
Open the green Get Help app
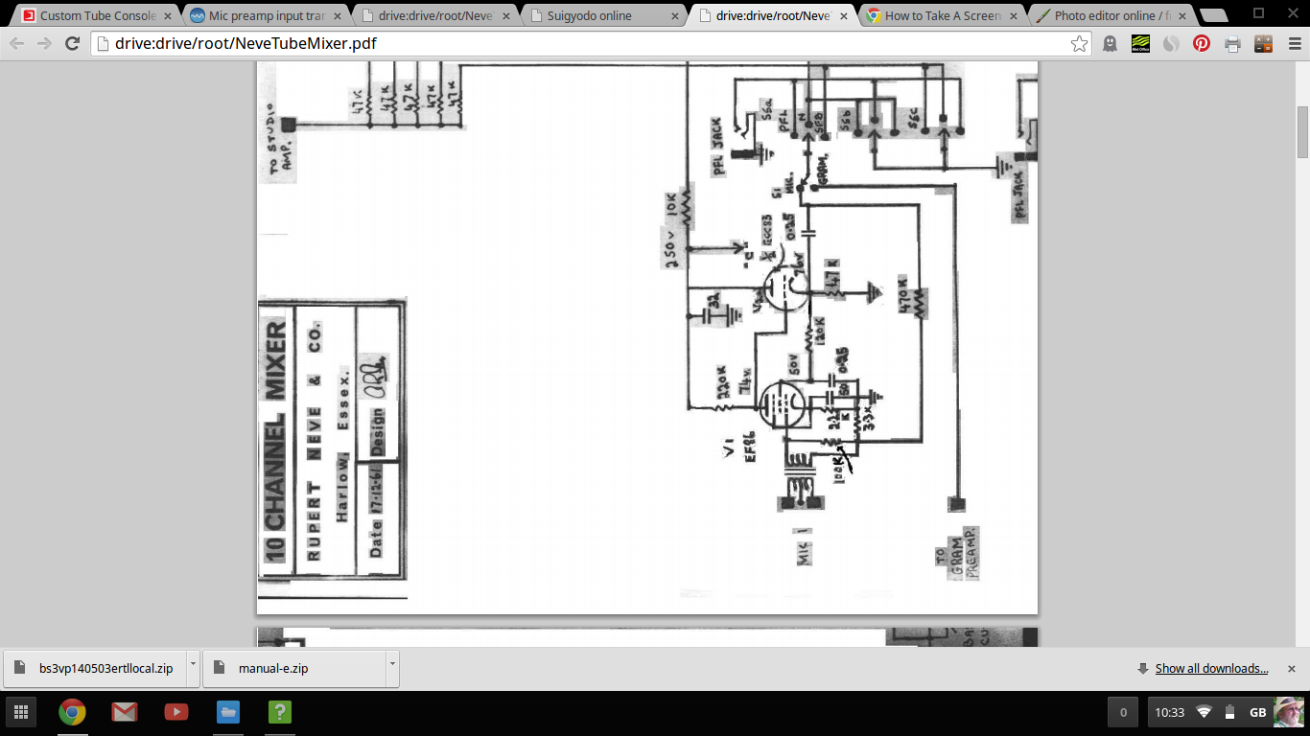pyautogui.click(x=279, y=712)
